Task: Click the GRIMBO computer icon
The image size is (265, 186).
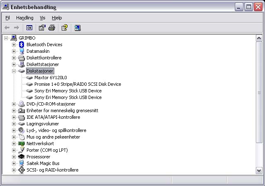Action: coord(14,38)
